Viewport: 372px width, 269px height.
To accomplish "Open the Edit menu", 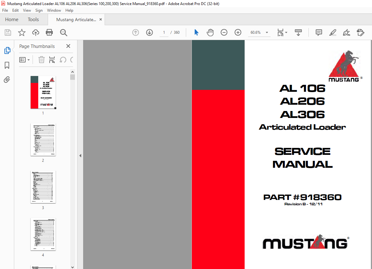I will [x=15, y=10].
